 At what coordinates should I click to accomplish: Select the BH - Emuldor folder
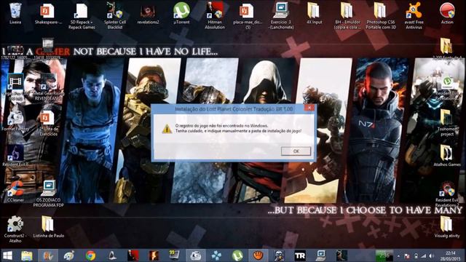pos(347,16)
